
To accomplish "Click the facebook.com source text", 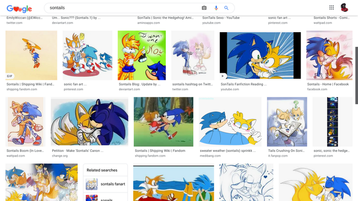I will [x=317, y=89].
